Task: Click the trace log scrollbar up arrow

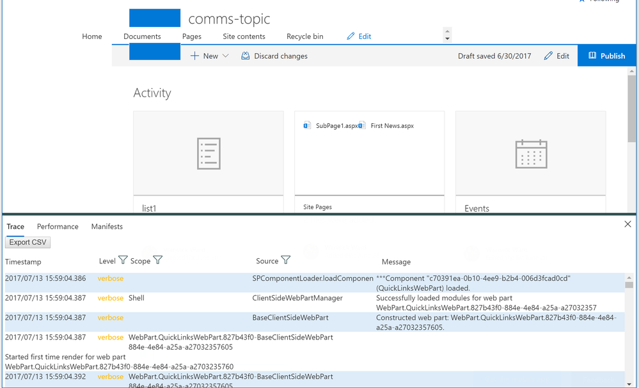Action: [x=629, y=277]
